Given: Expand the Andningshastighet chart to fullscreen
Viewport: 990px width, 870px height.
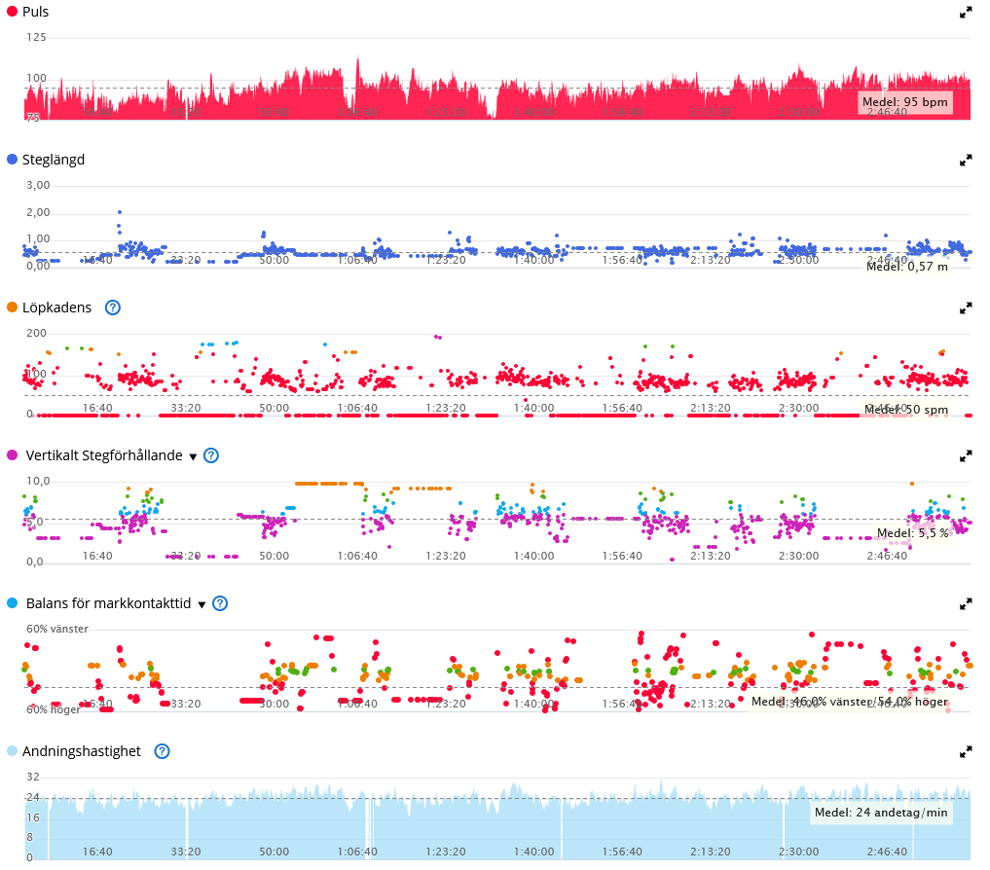Looking at the screenshot, I should (x=966, y=752).
